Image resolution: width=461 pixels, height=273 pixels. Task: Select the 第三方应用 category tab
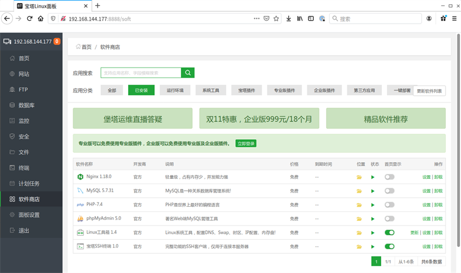coord(364,90)
